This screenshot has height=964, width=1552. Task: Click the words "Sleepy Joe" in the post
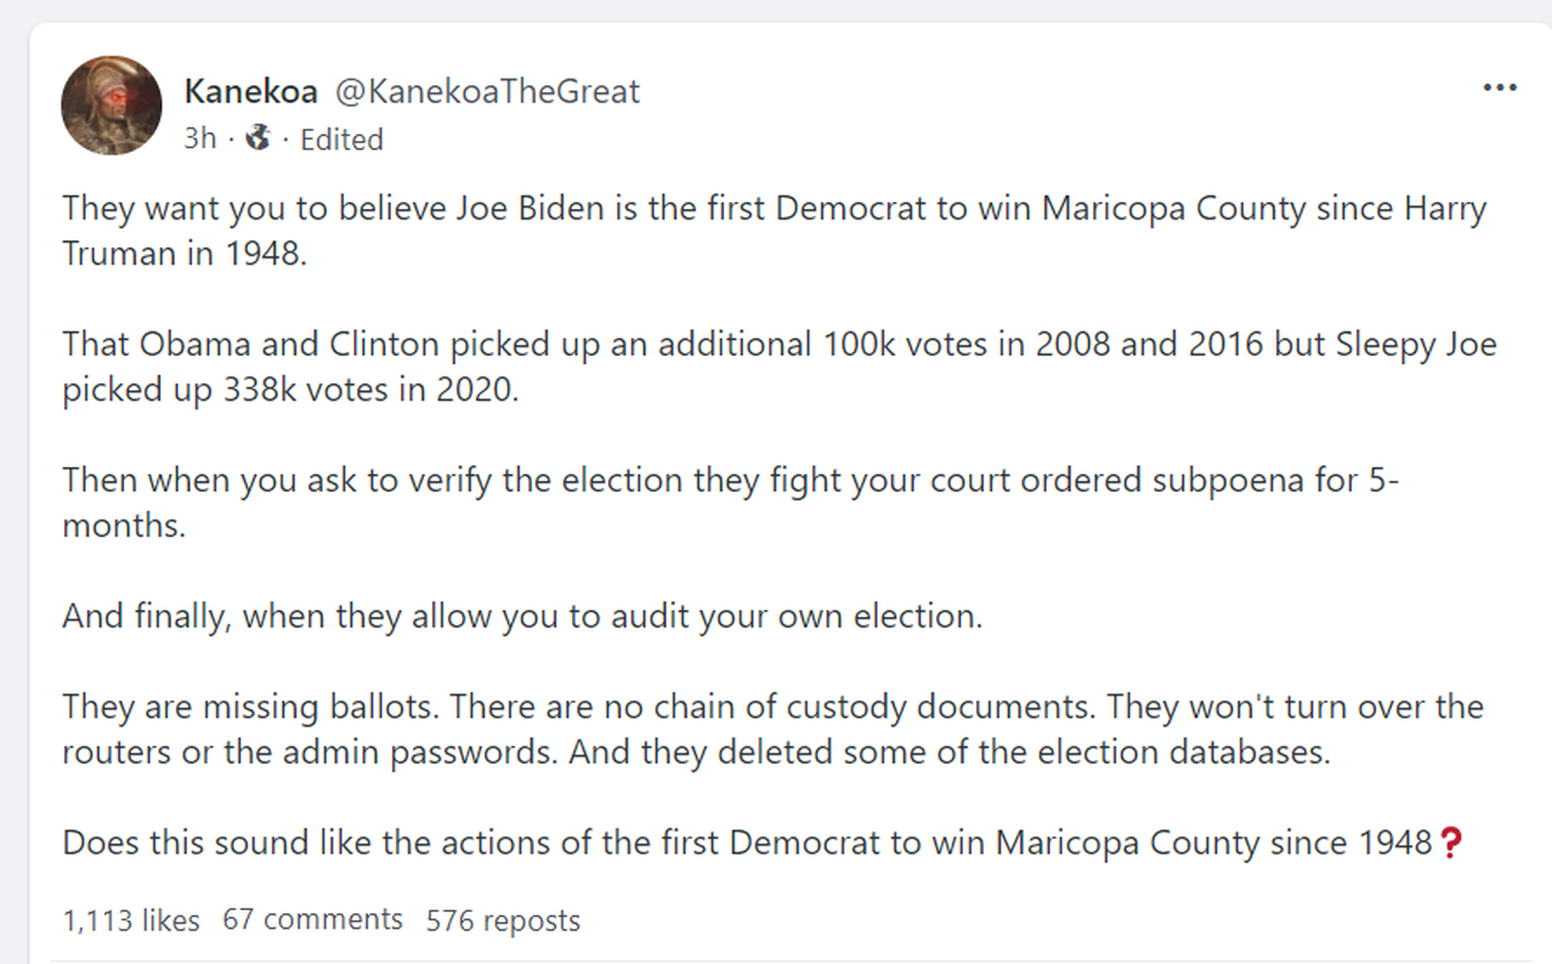point(1415,345)
